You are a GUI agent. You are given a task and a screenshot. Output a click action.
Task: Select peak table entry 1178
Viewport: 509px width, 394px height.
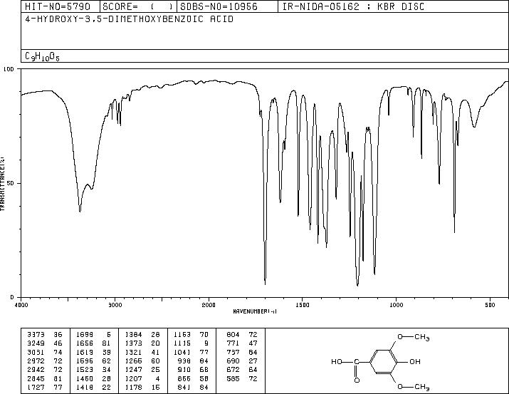pyautogui.click(x=142, y=387)
